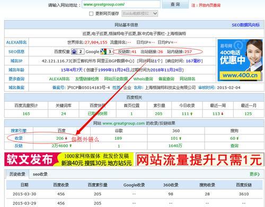Tick the 更新网页缓存 checkbox
Image resolution: width=265 pixels, height=207 pixels.
point(91,14)
